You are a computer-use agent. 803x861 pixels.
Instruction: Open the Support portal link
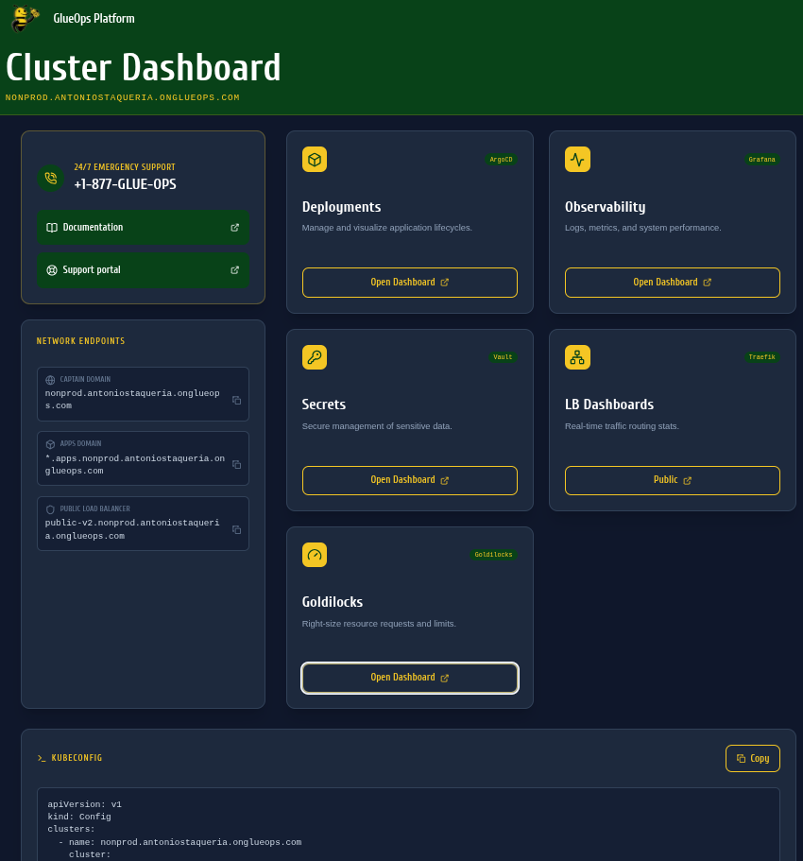(143, 270)
